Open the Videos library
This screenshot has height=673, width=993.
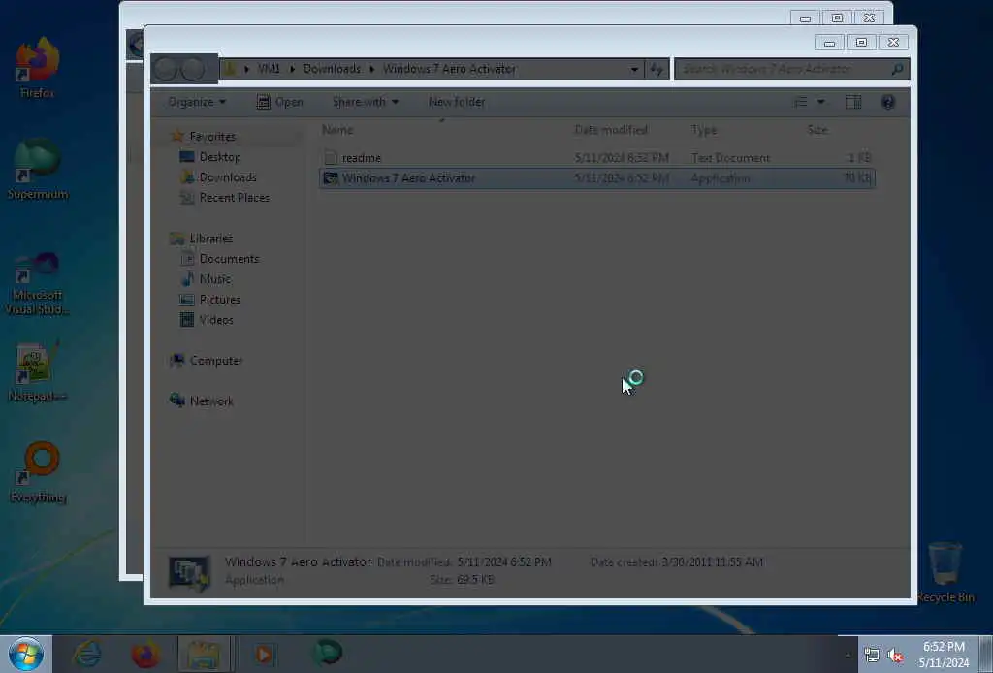point(216,320)
